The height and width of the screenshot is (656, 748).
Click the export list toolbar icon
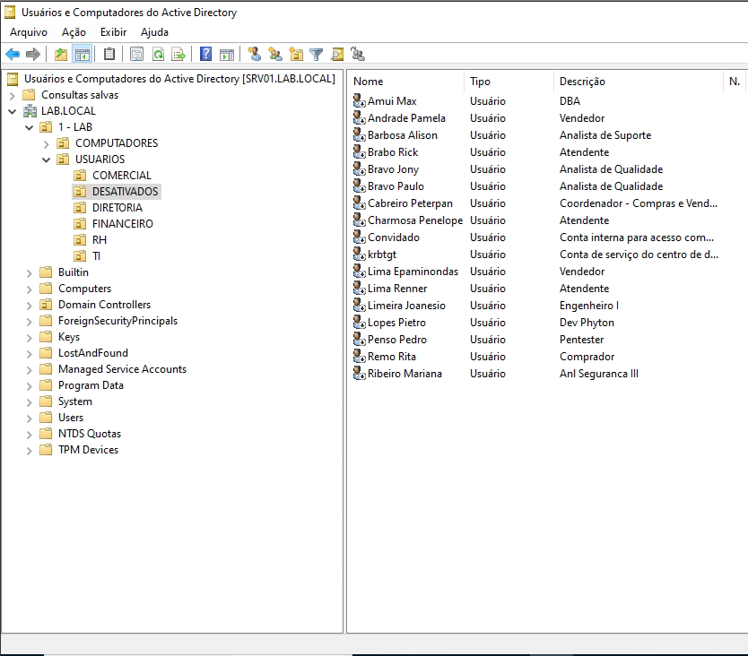(178, 55)
